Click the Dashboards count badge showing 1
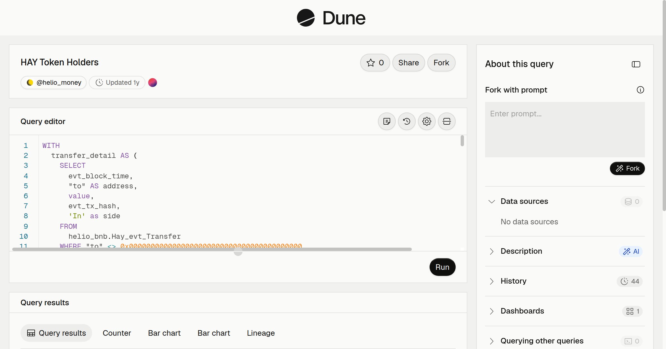 pyautogui.click(x=632, y=311)
